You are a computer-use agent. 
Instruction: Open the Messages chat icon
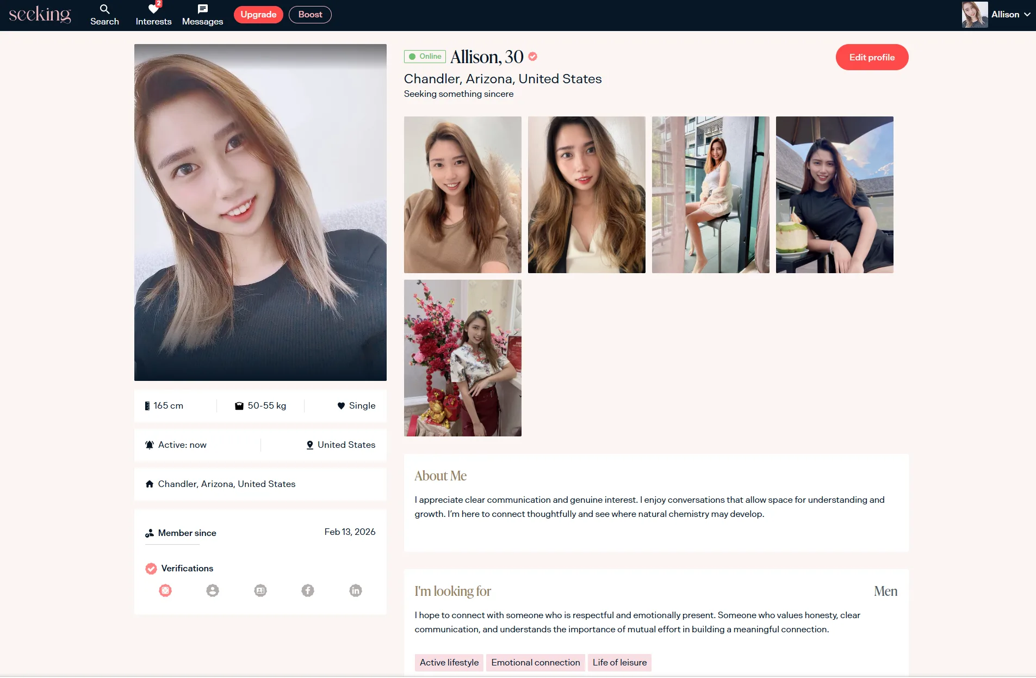pos(202,15)
